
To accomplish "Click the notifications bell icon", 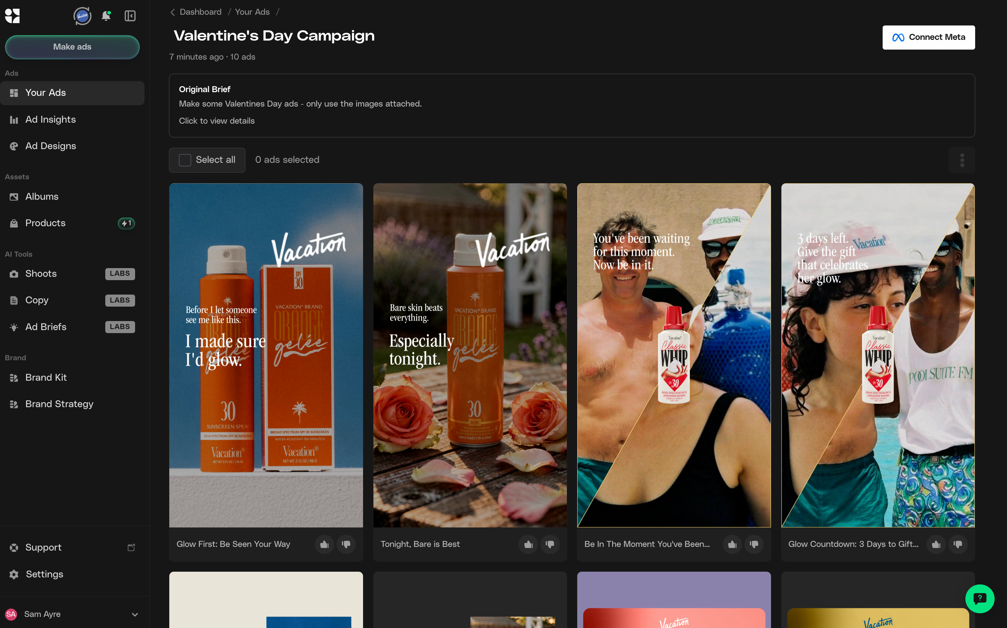I will coord(106,16).
